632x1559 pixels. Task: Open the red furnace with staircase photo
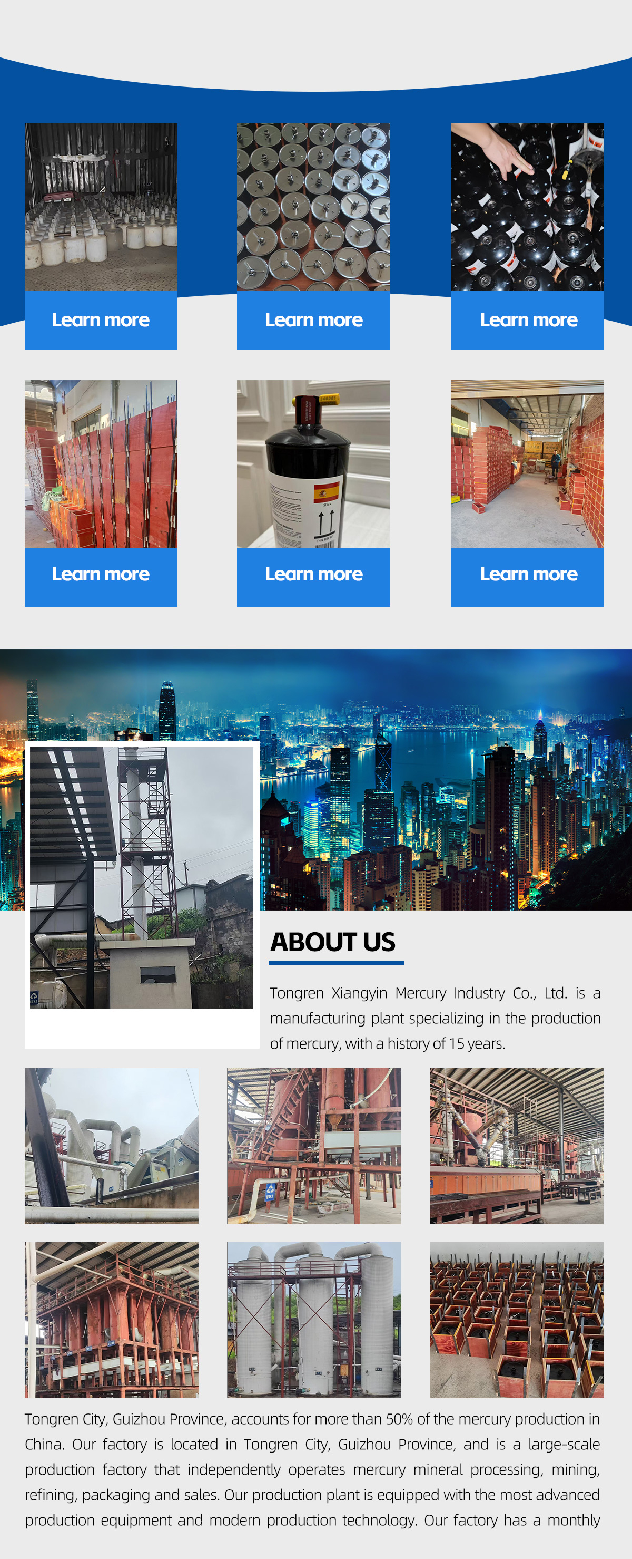314,1146
